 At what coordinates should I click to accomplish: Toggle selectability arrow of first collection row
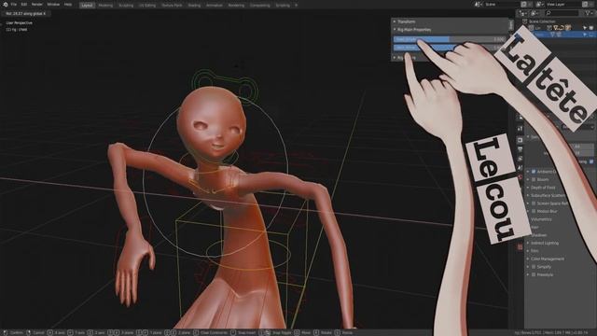pyautogui.click(x=585, y=28)
